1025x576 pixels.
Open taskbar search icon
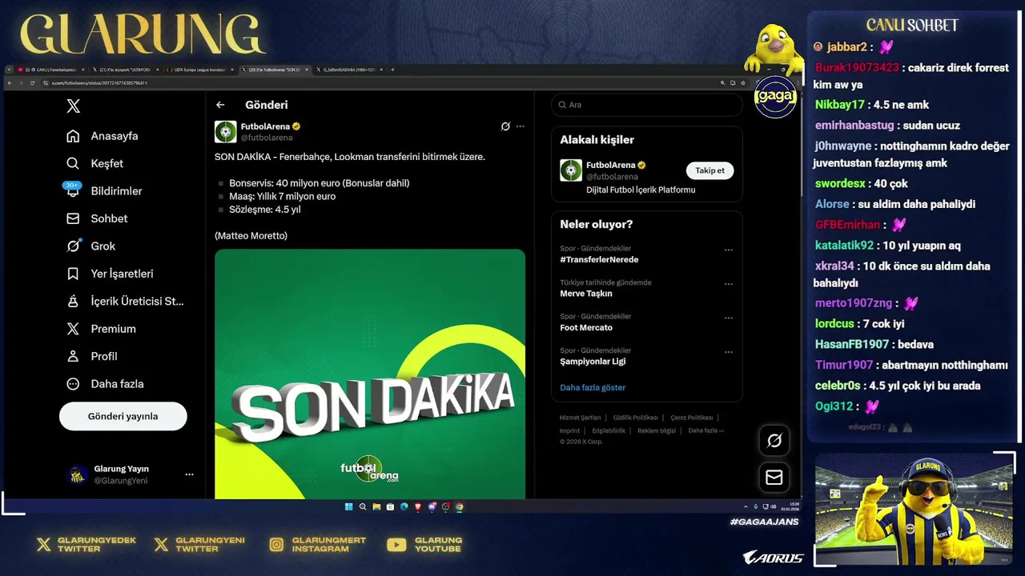click(x=363, y=506)
